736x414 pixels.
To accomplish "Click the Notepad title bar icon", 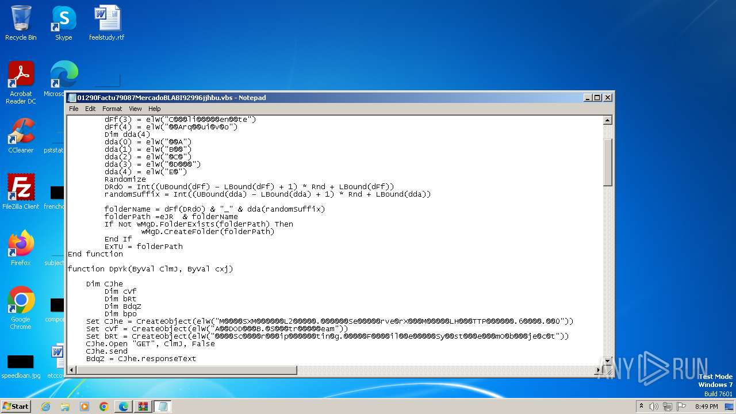I will [x=72, y=98].
